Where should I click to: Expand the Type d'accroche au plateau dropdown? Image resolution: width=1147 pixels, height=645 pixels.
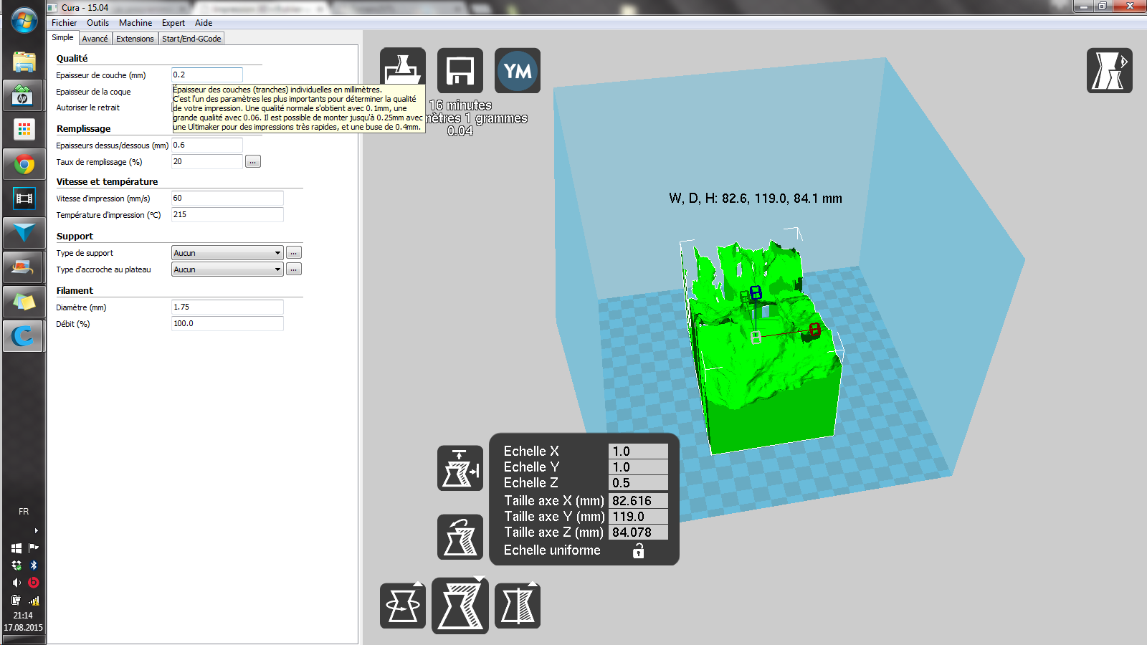(x=227, y=269)
